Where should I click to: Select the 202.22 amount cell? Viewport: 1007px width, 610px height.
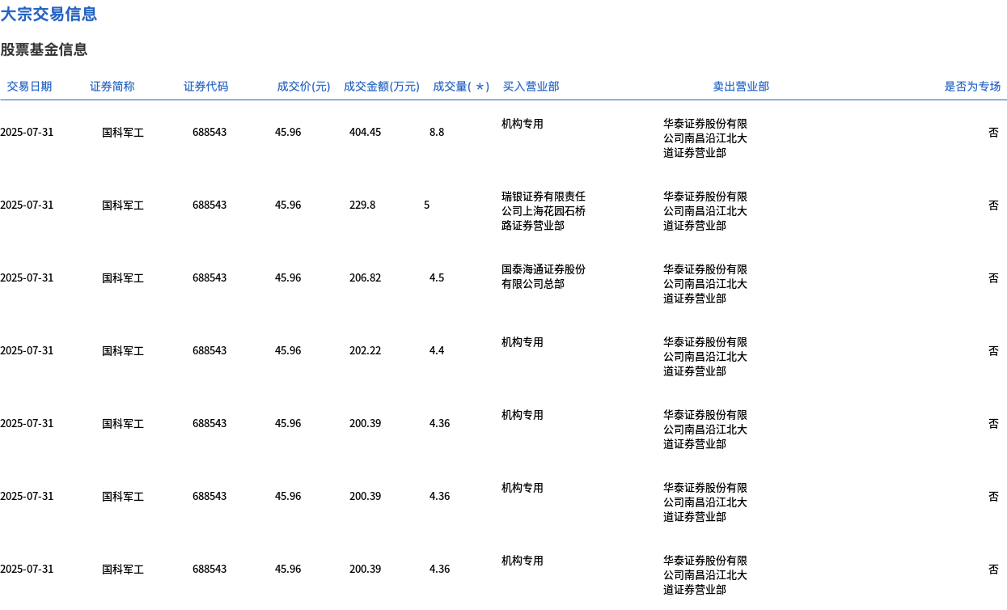[365, 350]
